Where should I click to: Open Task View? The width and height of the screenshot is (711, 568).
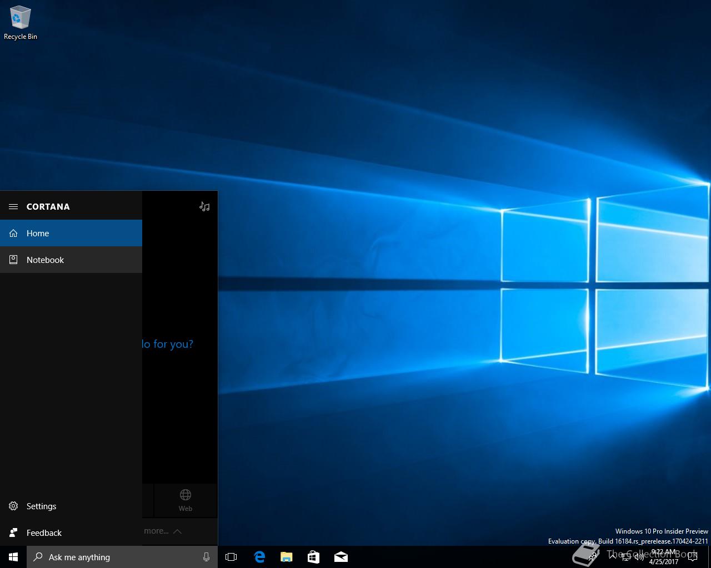pyautogui.click(x=231, y=557)
